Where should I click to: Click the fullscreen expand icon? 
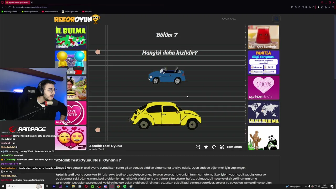(x=222, y=147)
